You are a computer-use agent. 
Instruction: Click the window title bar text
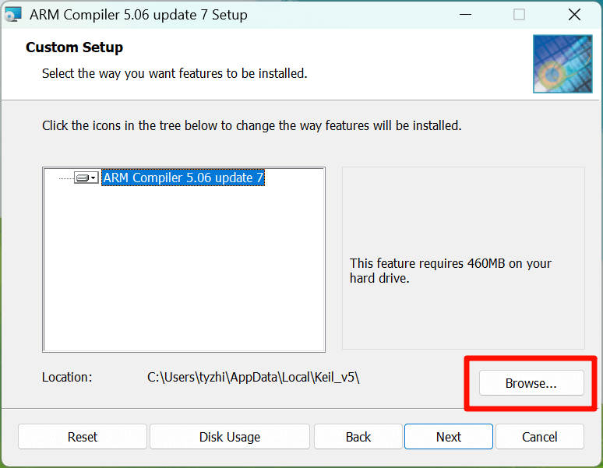click(139, 14)
